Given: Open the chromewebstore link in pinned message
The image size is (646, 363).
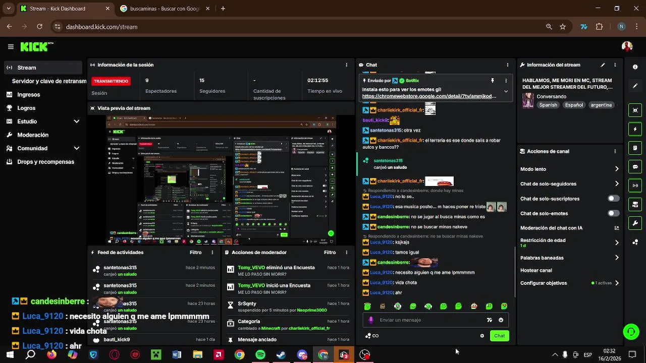Looking at the screenshot, I should pyautogui.click(x=429, y=96).
